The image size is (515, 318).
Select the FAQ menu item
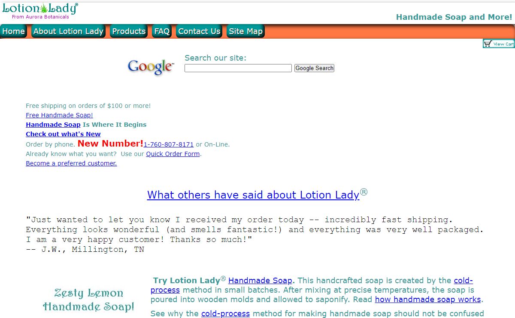click(162, 31)
